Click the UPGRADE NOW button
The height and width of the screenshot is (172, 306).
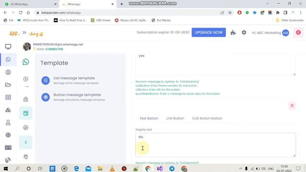pyautogui.click(x=208, y=32)
